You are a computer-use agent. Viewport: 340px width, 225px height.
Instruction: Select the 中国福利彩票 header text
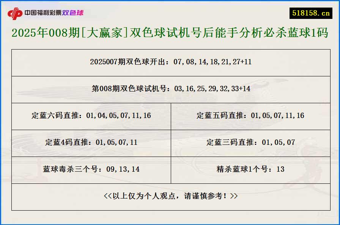point(42,12)
